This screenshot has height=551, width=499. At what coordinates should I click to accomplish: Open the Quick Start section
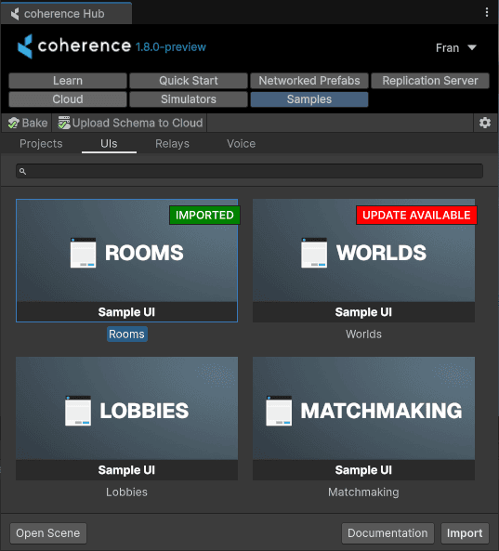189,81
